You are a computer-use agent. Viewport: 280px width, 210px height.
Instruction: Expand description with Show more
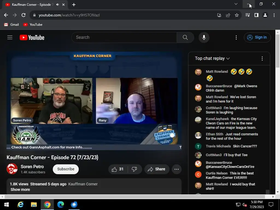[20, 189]
